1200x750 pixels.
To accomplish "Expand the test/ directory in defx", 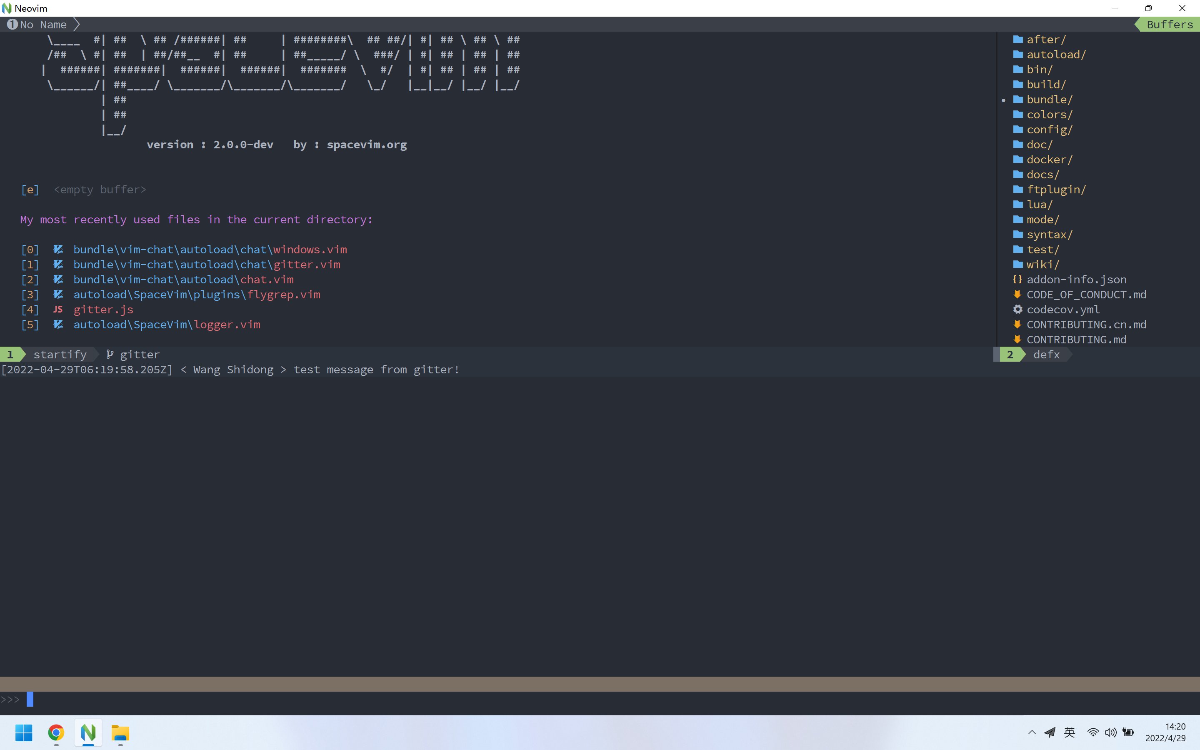I will point(1043,250).
